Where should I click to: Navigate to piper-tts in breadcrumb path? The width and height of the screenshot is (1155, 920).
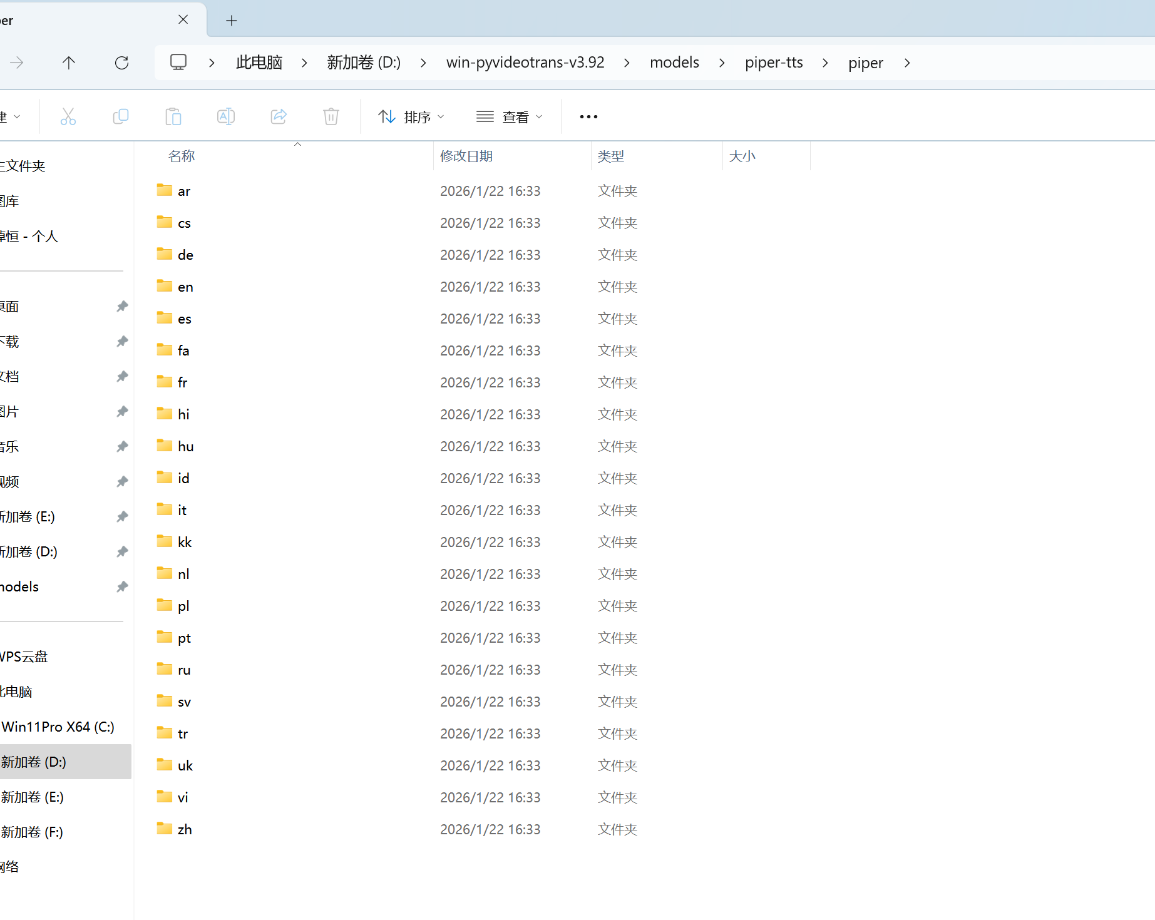pos(774,63)
